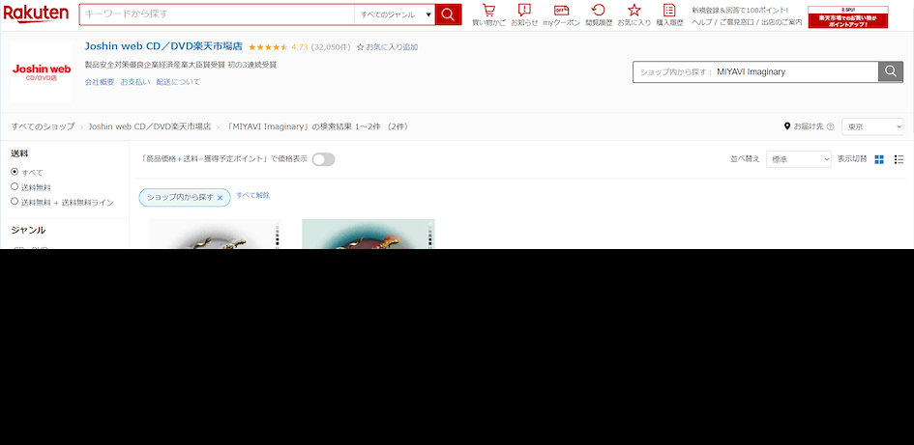The height and width of the screenshot is (445, 914).
Task: Focus the in-shop search field MIYAVI Imaginary
Action: [x=755, y=71]
